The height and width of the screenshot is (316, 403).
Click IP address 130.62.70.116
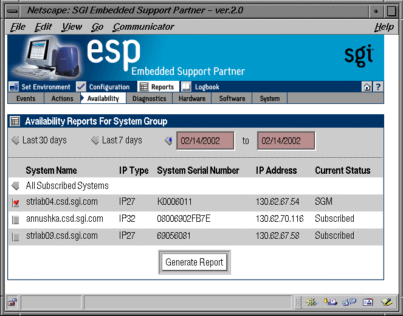pos(280,219)
